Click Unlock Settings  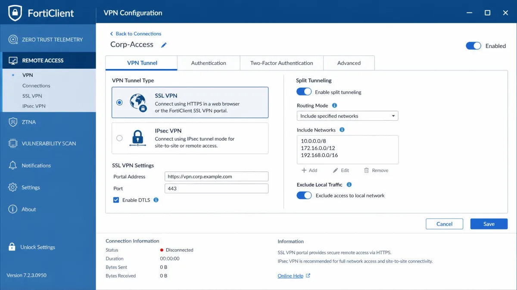pyautogui.click(x=37, y=247)
